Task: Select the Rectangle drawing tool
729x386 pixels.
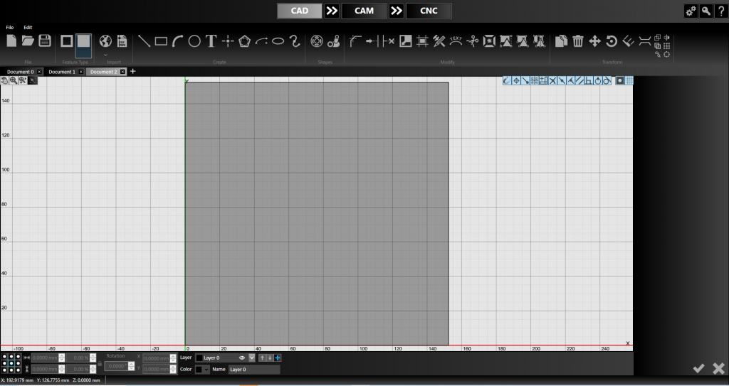Action: pos(161,41)
